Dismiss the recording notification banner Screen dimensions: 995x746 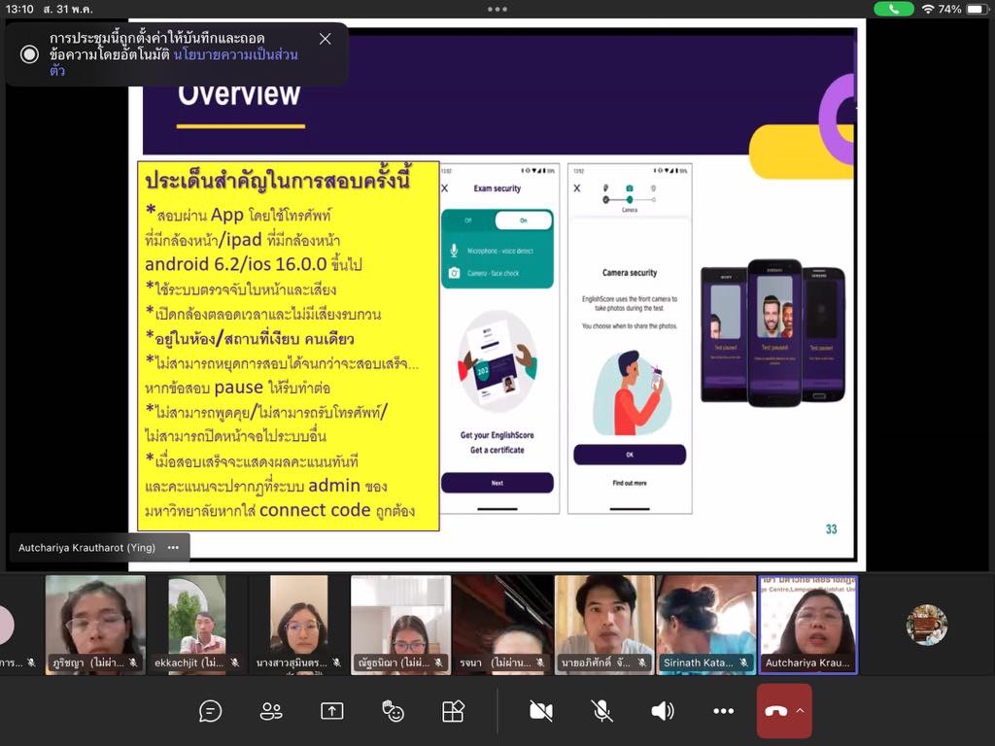pyautogui.click(x=325, y=39)
